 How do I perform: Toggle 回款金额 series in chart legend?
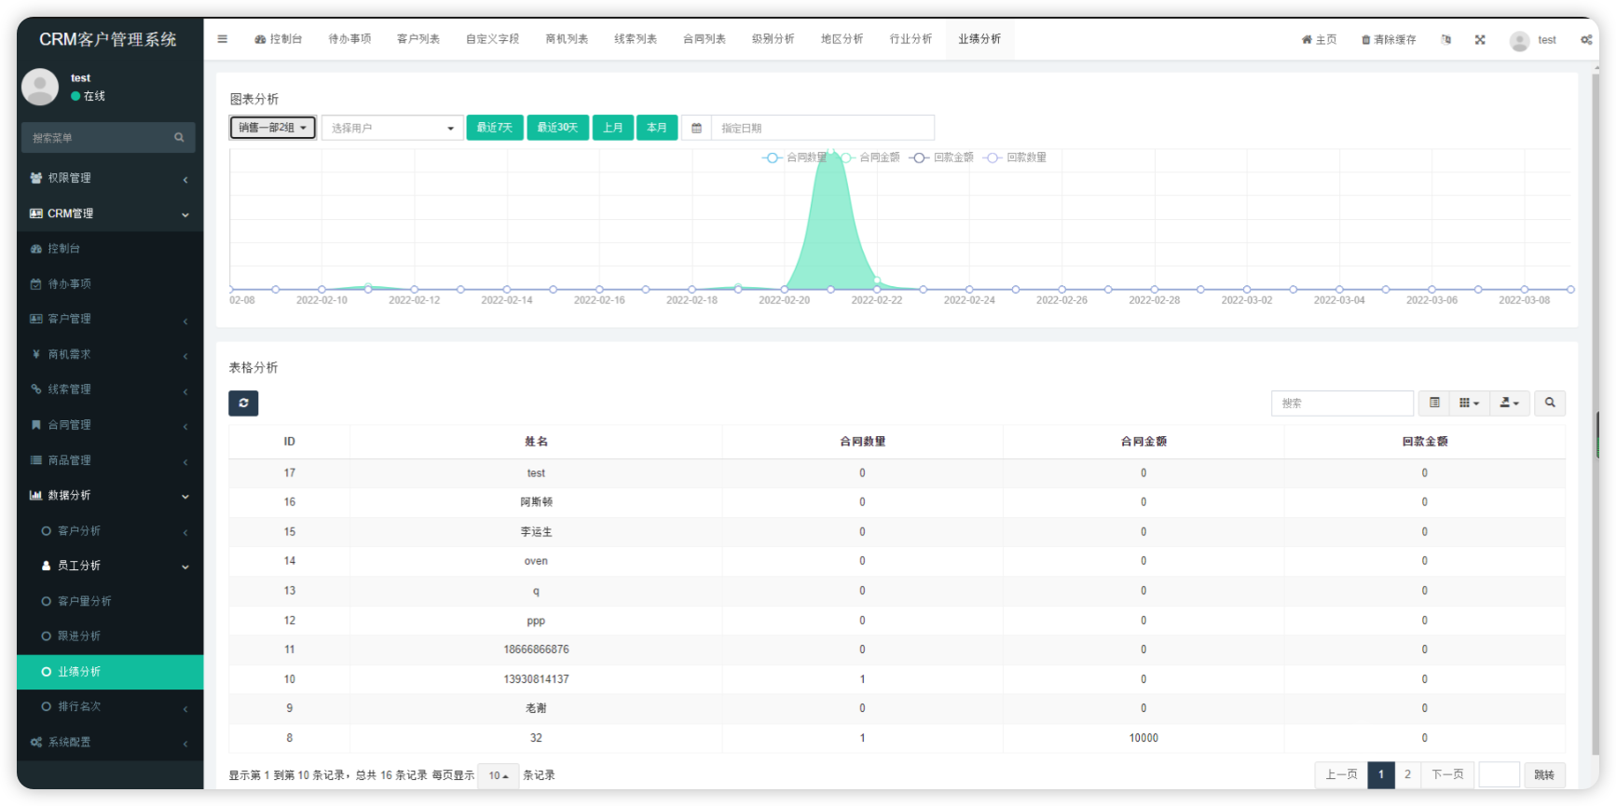click(x=943, y=157)
